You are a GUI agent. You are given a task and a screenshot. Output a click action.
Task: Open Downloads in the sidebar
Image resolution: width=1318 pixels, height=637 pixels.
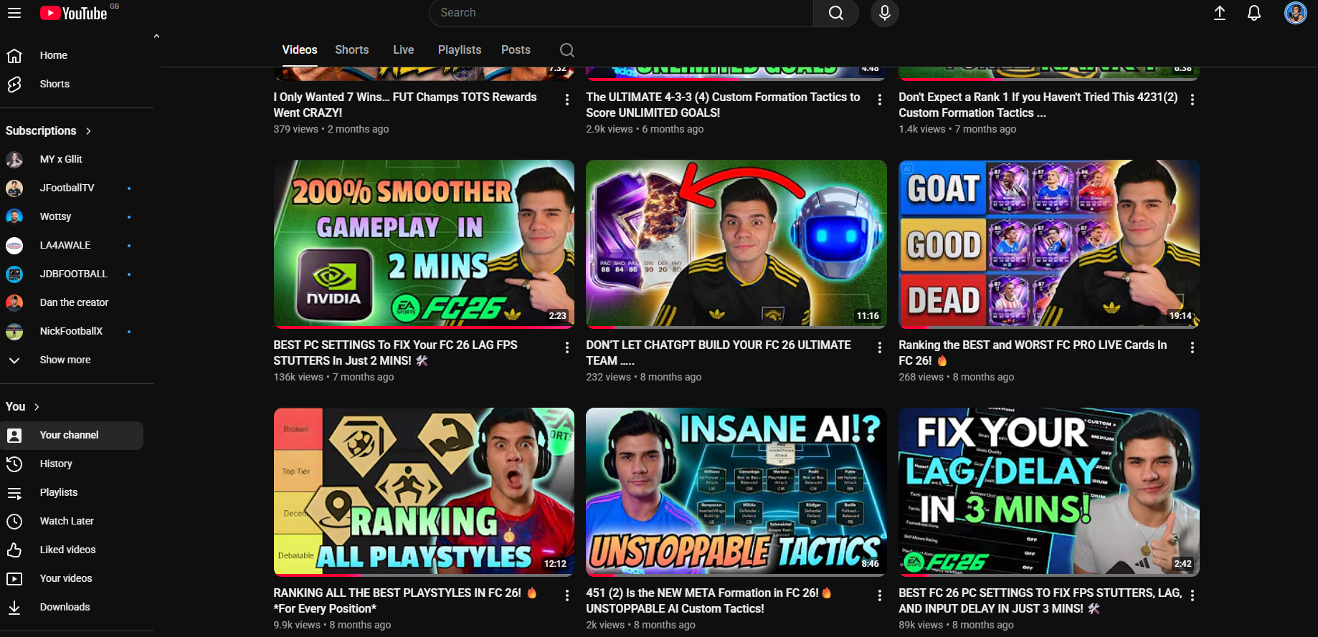coord(72,607)
